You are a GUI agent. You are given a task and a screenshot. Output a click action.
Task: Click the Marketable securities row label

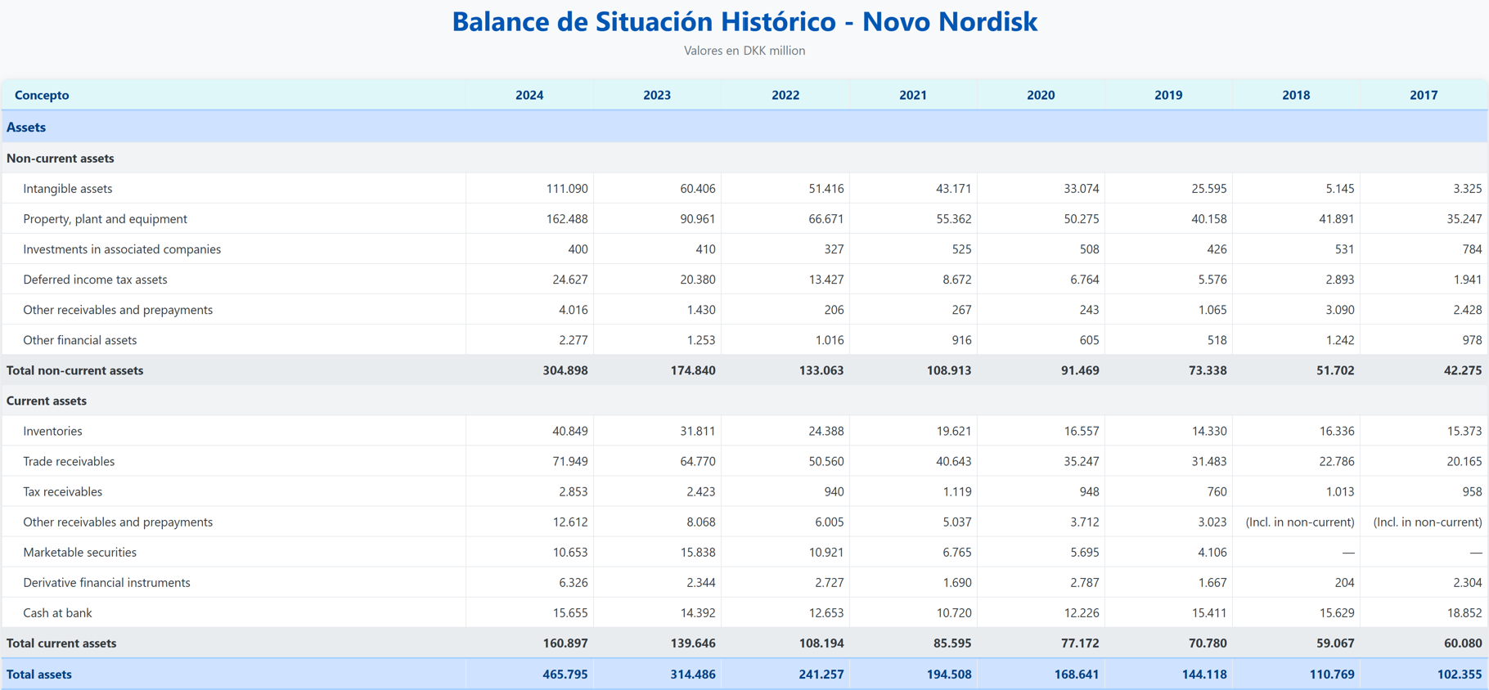click(x=80, y=552)
